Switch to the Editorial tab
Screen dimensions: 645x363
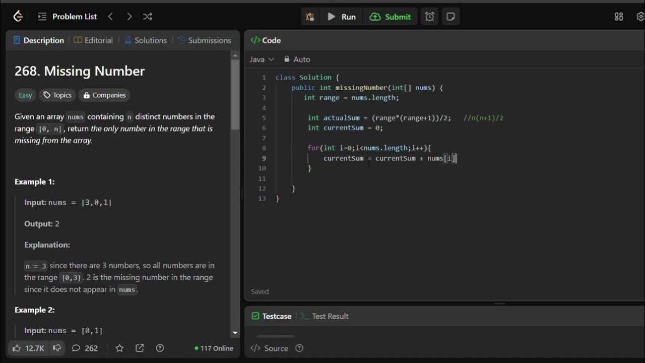coord(93,40)
